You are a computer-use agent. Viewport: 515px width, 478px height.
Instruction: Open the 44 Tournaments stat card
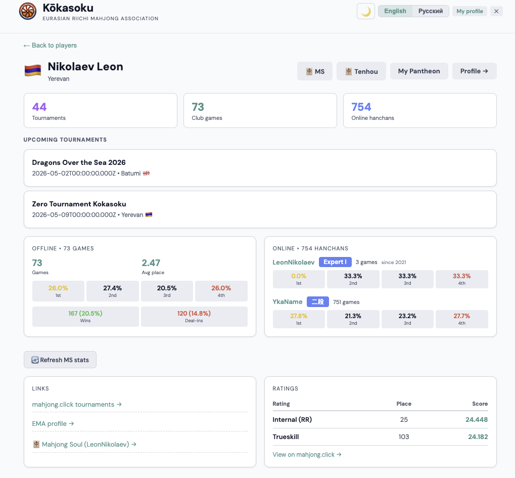pos(100,110)
